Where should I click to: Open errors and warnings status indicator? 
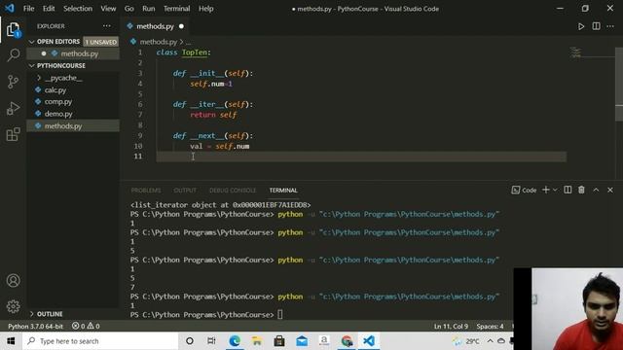[x=86, y=327]
